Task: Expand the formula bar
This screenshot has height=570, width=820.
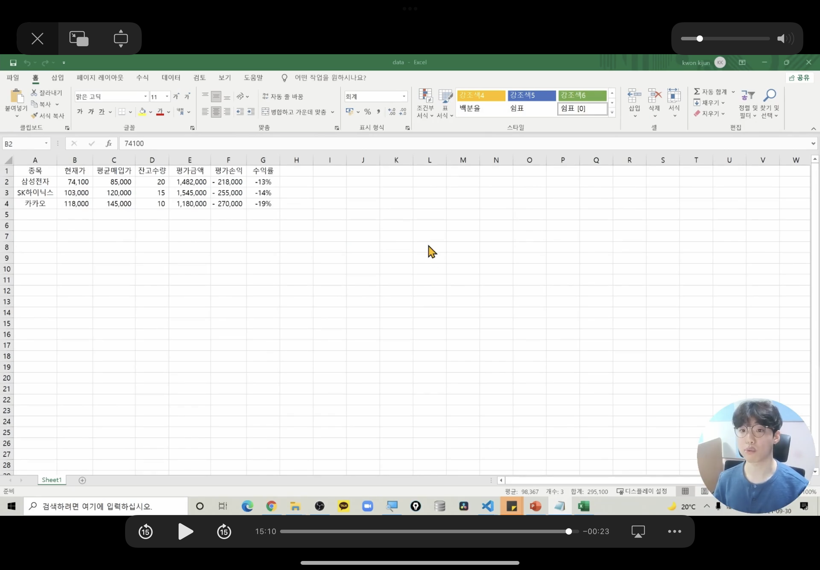Action: tap(813, 144)
